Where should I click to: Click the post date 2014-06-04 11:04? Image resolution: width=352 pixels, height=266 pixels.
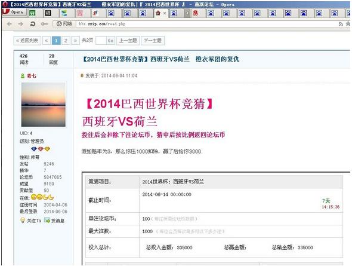point(119,76)
